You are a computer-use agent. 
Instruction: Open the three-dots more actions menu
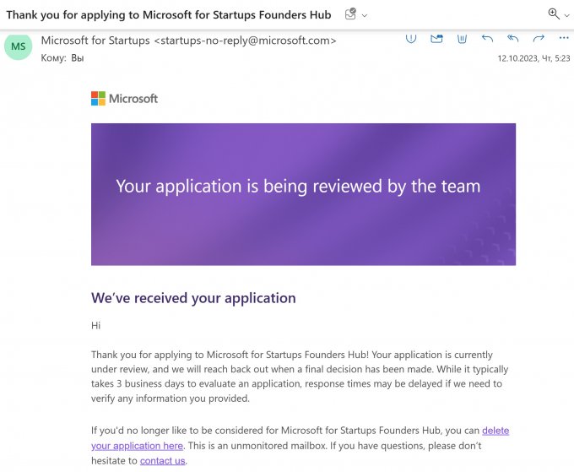point(562,39)
